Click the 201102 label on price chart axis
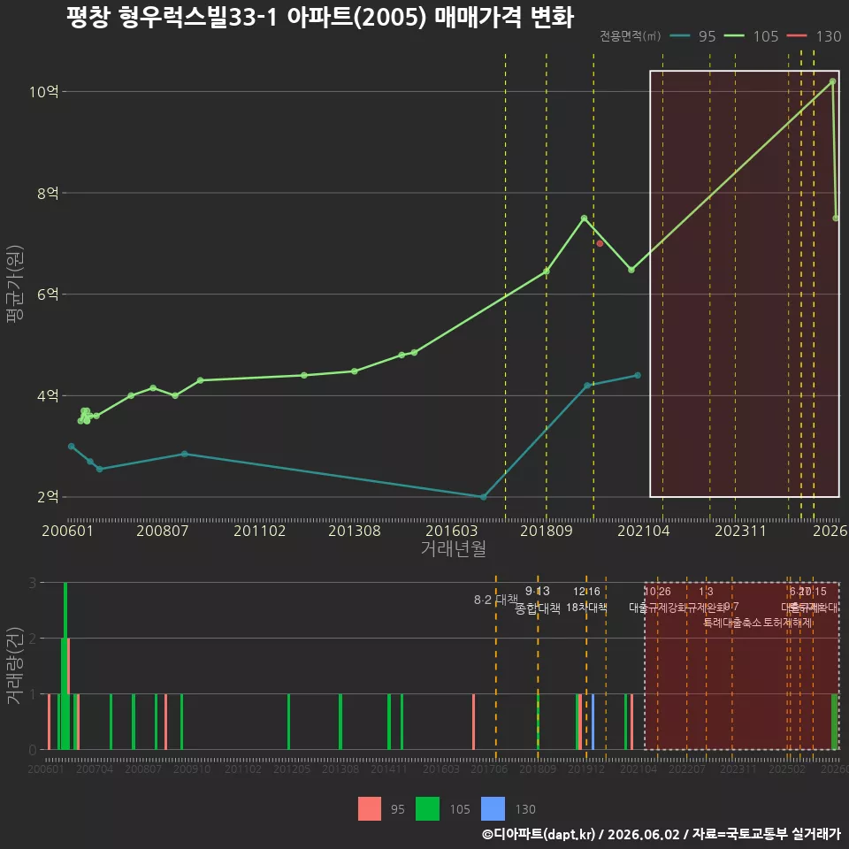This screenshot has width=849, height=849. click(x=259, y=531)
